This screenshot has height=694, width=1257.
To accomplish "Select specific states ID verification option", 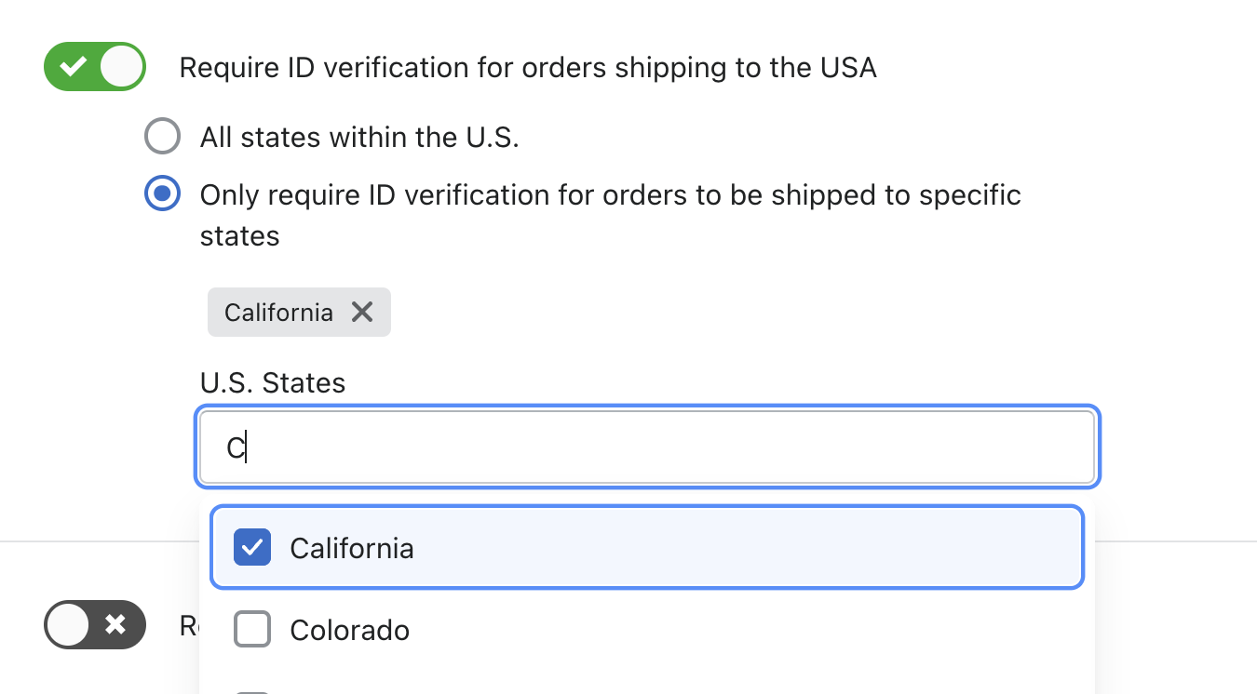I will coord(162,194).
